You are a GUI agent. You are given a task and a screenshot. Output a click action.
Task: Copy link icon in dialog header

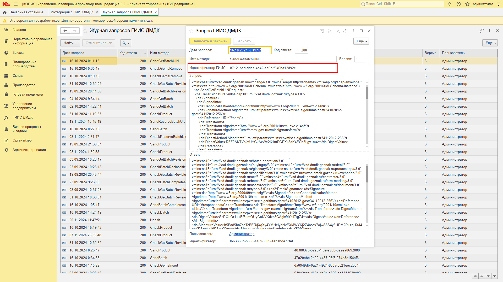coord(346,31)
